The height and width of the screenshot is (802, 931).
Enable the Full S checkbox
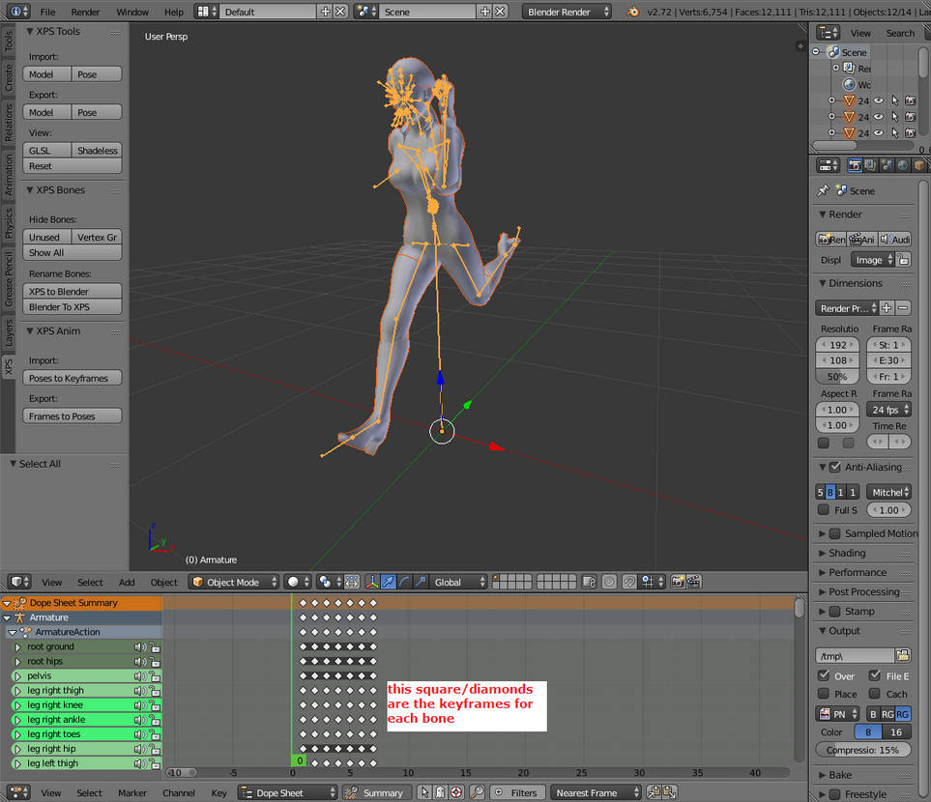point(824,510)
